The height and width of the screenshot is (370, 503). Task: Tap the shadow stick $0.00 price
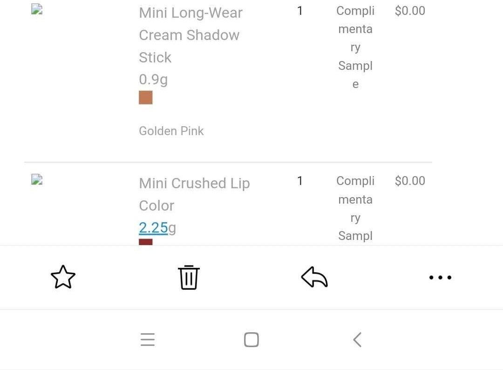pos(410,11)
